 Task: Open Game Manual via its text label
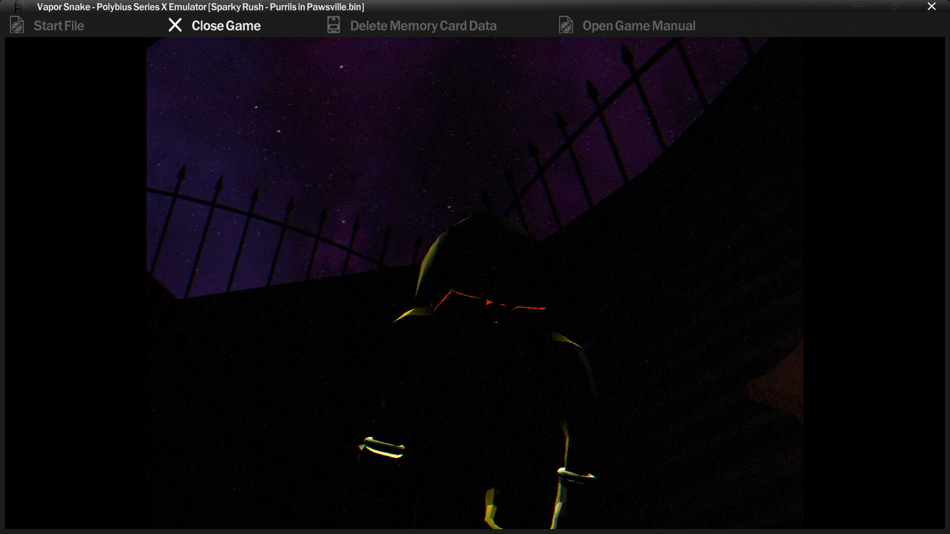(x=639, y=26)
